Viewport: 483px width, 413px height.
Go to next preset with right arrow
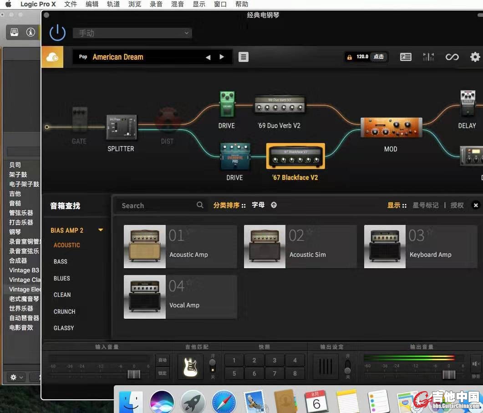click(x=222, y=57)
